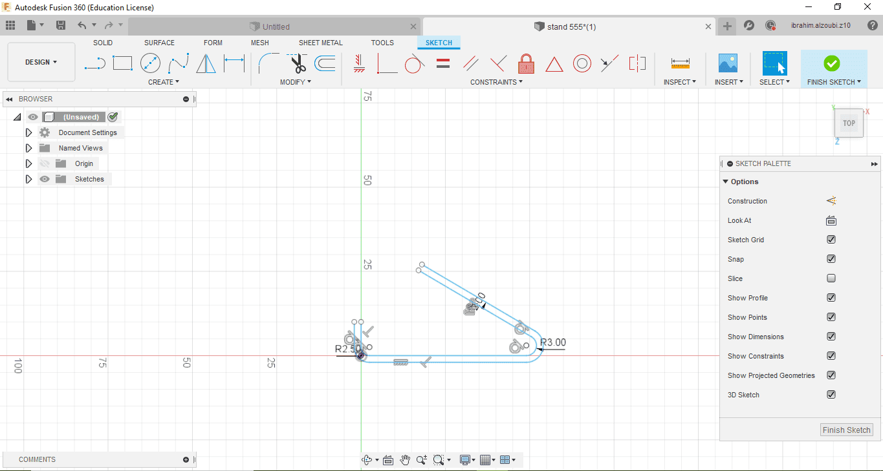The width and height of the screenshot is (883, 471).
Task: Click the Insert image icon
Action: pos(728,63)
